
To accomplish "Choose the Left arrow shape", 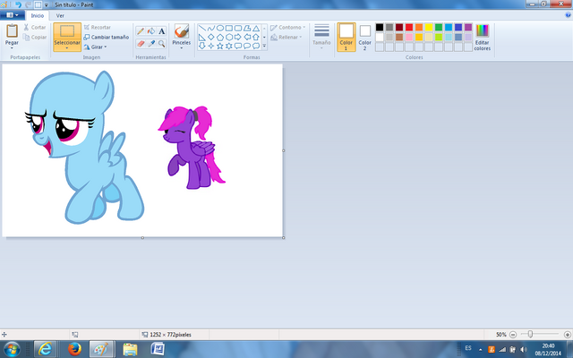I will pyautogui.click(x=247, y=38).
